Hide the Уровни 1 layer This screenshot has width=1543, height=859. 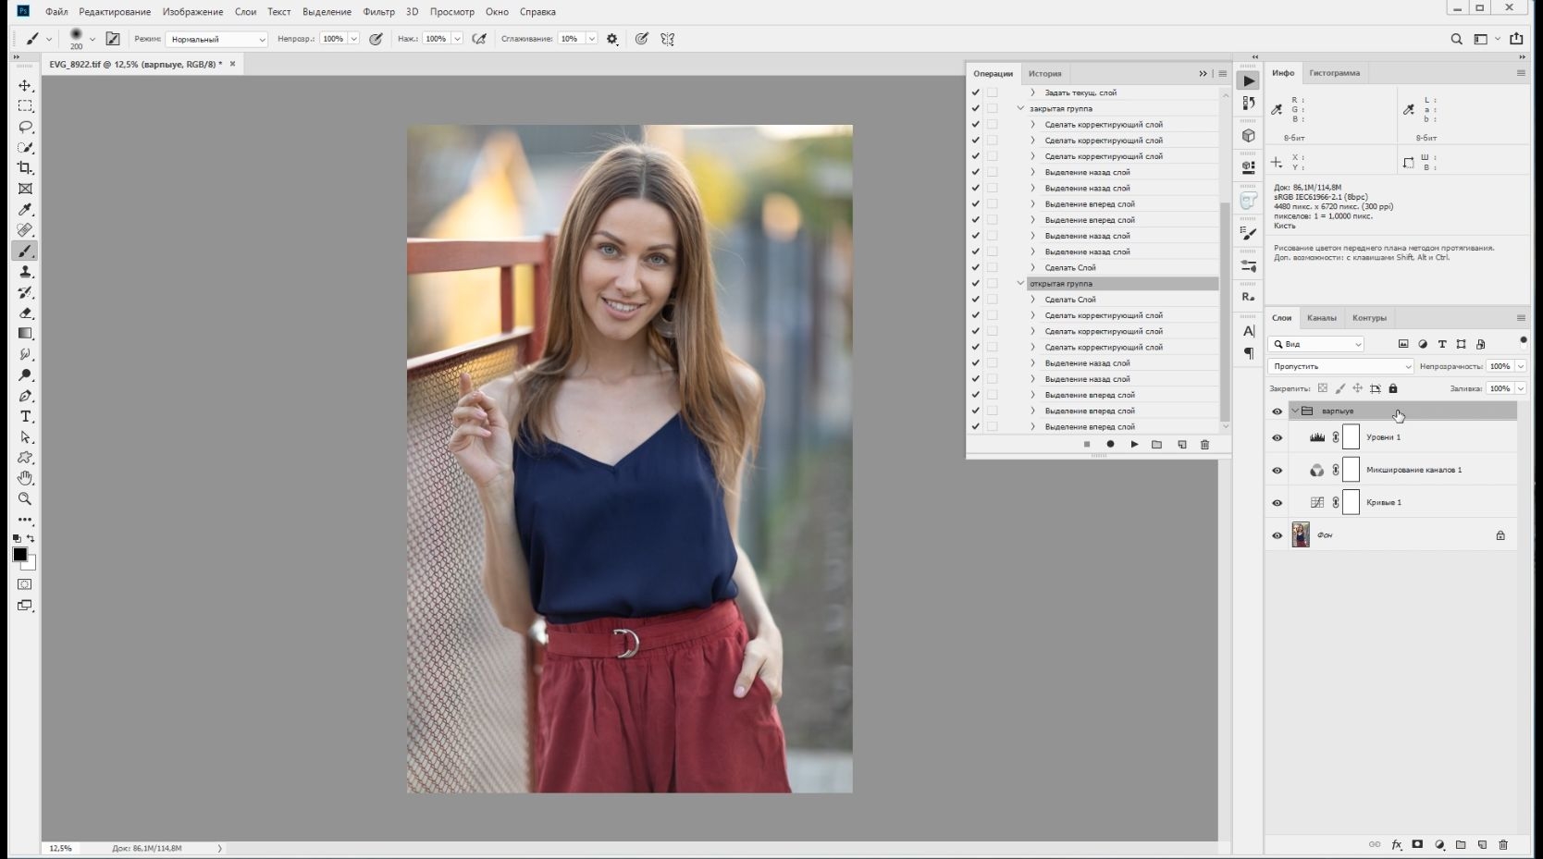[x=1278, y=437]
